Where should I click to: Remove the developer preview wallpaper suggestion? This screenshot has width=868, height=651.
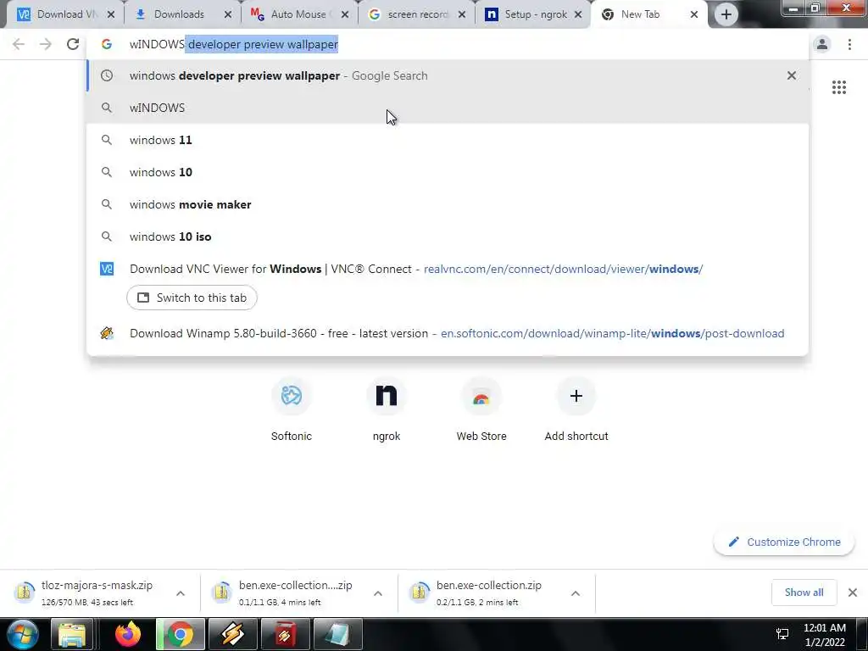click(x=792, y=75)
